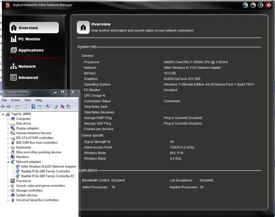This screenshot has height=217, width=275.
Task: Click Show/Hide Console Tree toolbar icon
Action: 17,106
